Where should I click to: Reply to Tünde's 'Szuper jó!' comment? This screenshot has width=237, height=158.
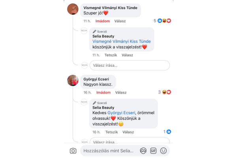[x=120, y=21]
